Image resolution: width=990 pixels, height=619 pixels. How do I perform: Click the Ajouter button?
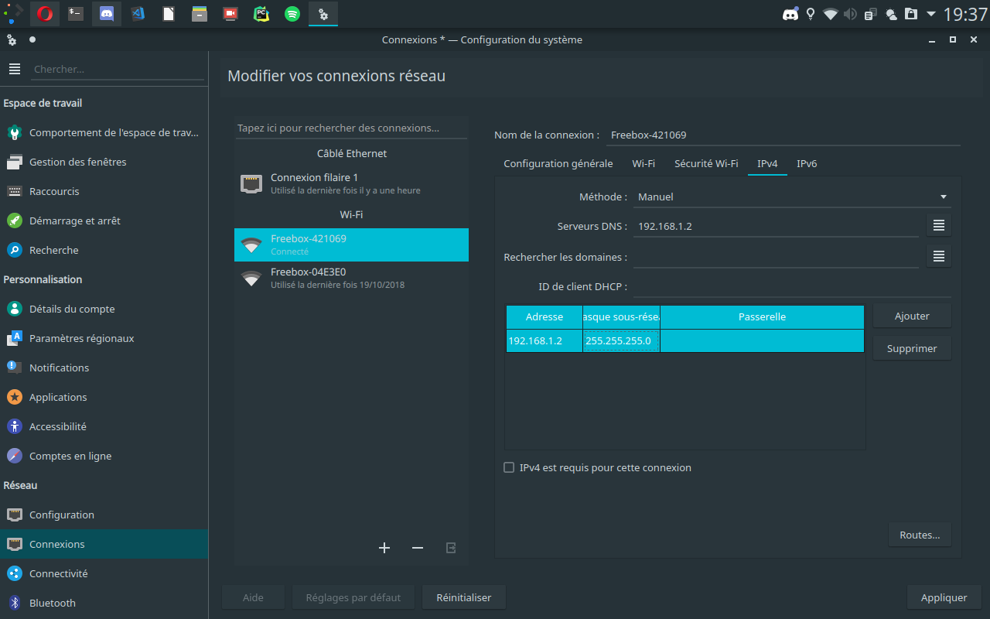pos(912,316)
